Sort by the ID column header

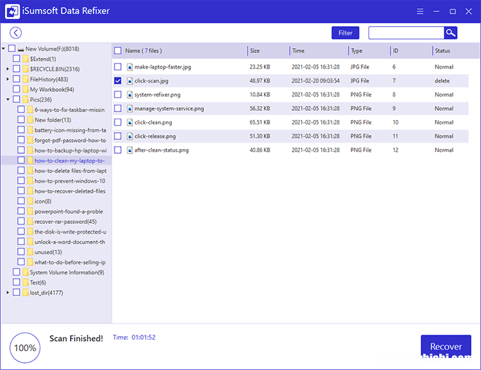coord(395,51)
